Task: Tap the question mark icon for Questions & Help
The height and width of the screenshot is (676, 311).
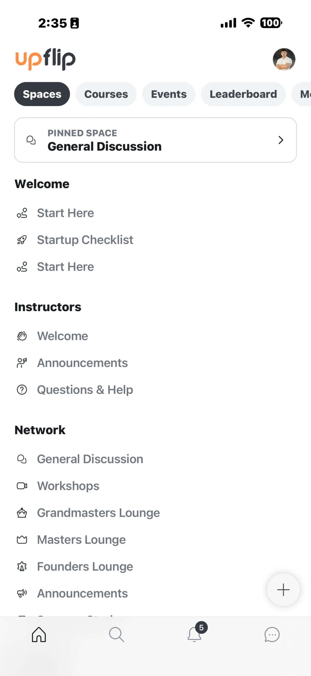Action: 22,390
